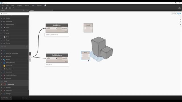Open the File menu
This screenshot has width=182, height=102.
pos(3,5)
